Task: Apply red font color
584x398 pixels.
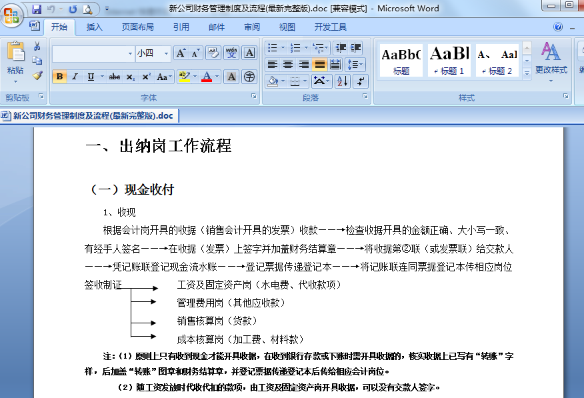Action: pyautogui.click(x=207, y=77)
